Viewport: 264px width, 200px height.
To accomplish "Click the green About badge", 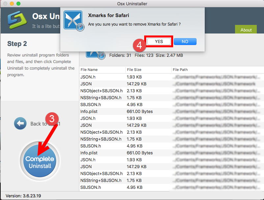I will point(246,30).
